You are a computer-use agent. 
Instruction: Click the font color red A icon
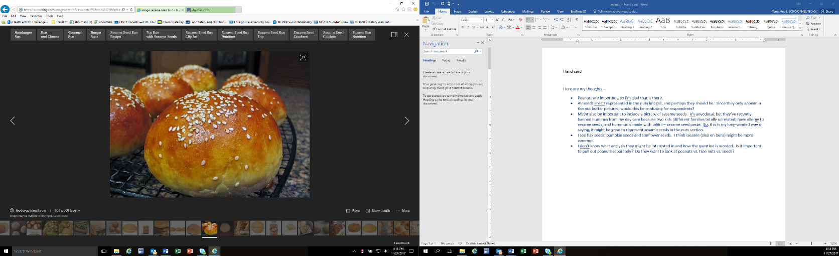pyautogui.click(x=517, y=28)
